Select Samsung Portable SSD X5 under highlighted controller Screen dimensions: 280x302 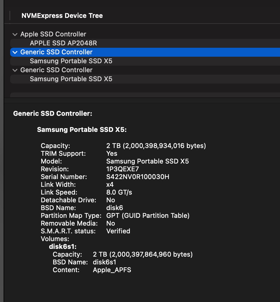point(145,61)
